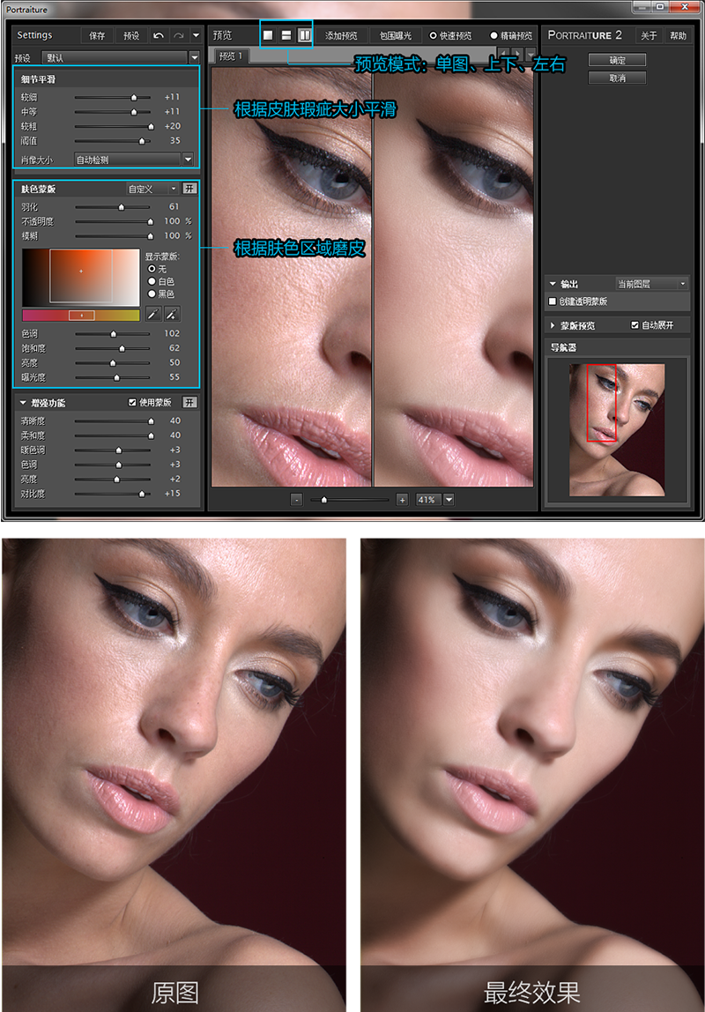Cancel with the 取消 button
This screenshot has width=705, height=1012.
(617, 78)
